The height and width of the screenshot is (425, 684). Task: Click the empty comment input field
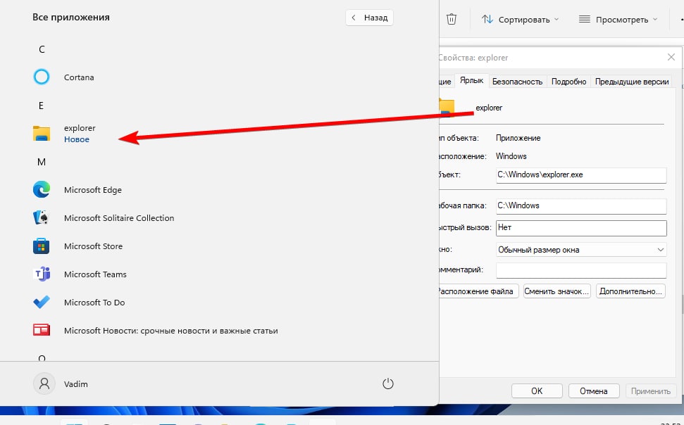pyautogui.click(x=581, y=270)
